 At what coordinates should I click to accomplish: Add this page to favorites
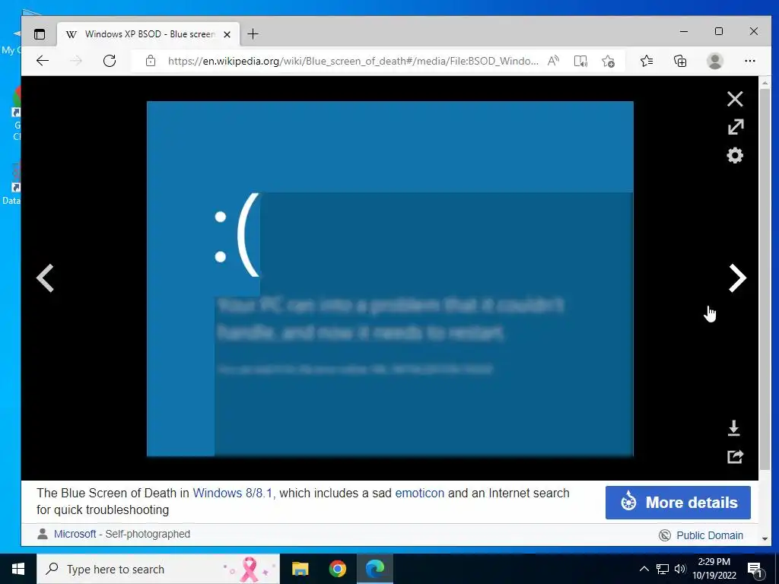coord(608,61)
